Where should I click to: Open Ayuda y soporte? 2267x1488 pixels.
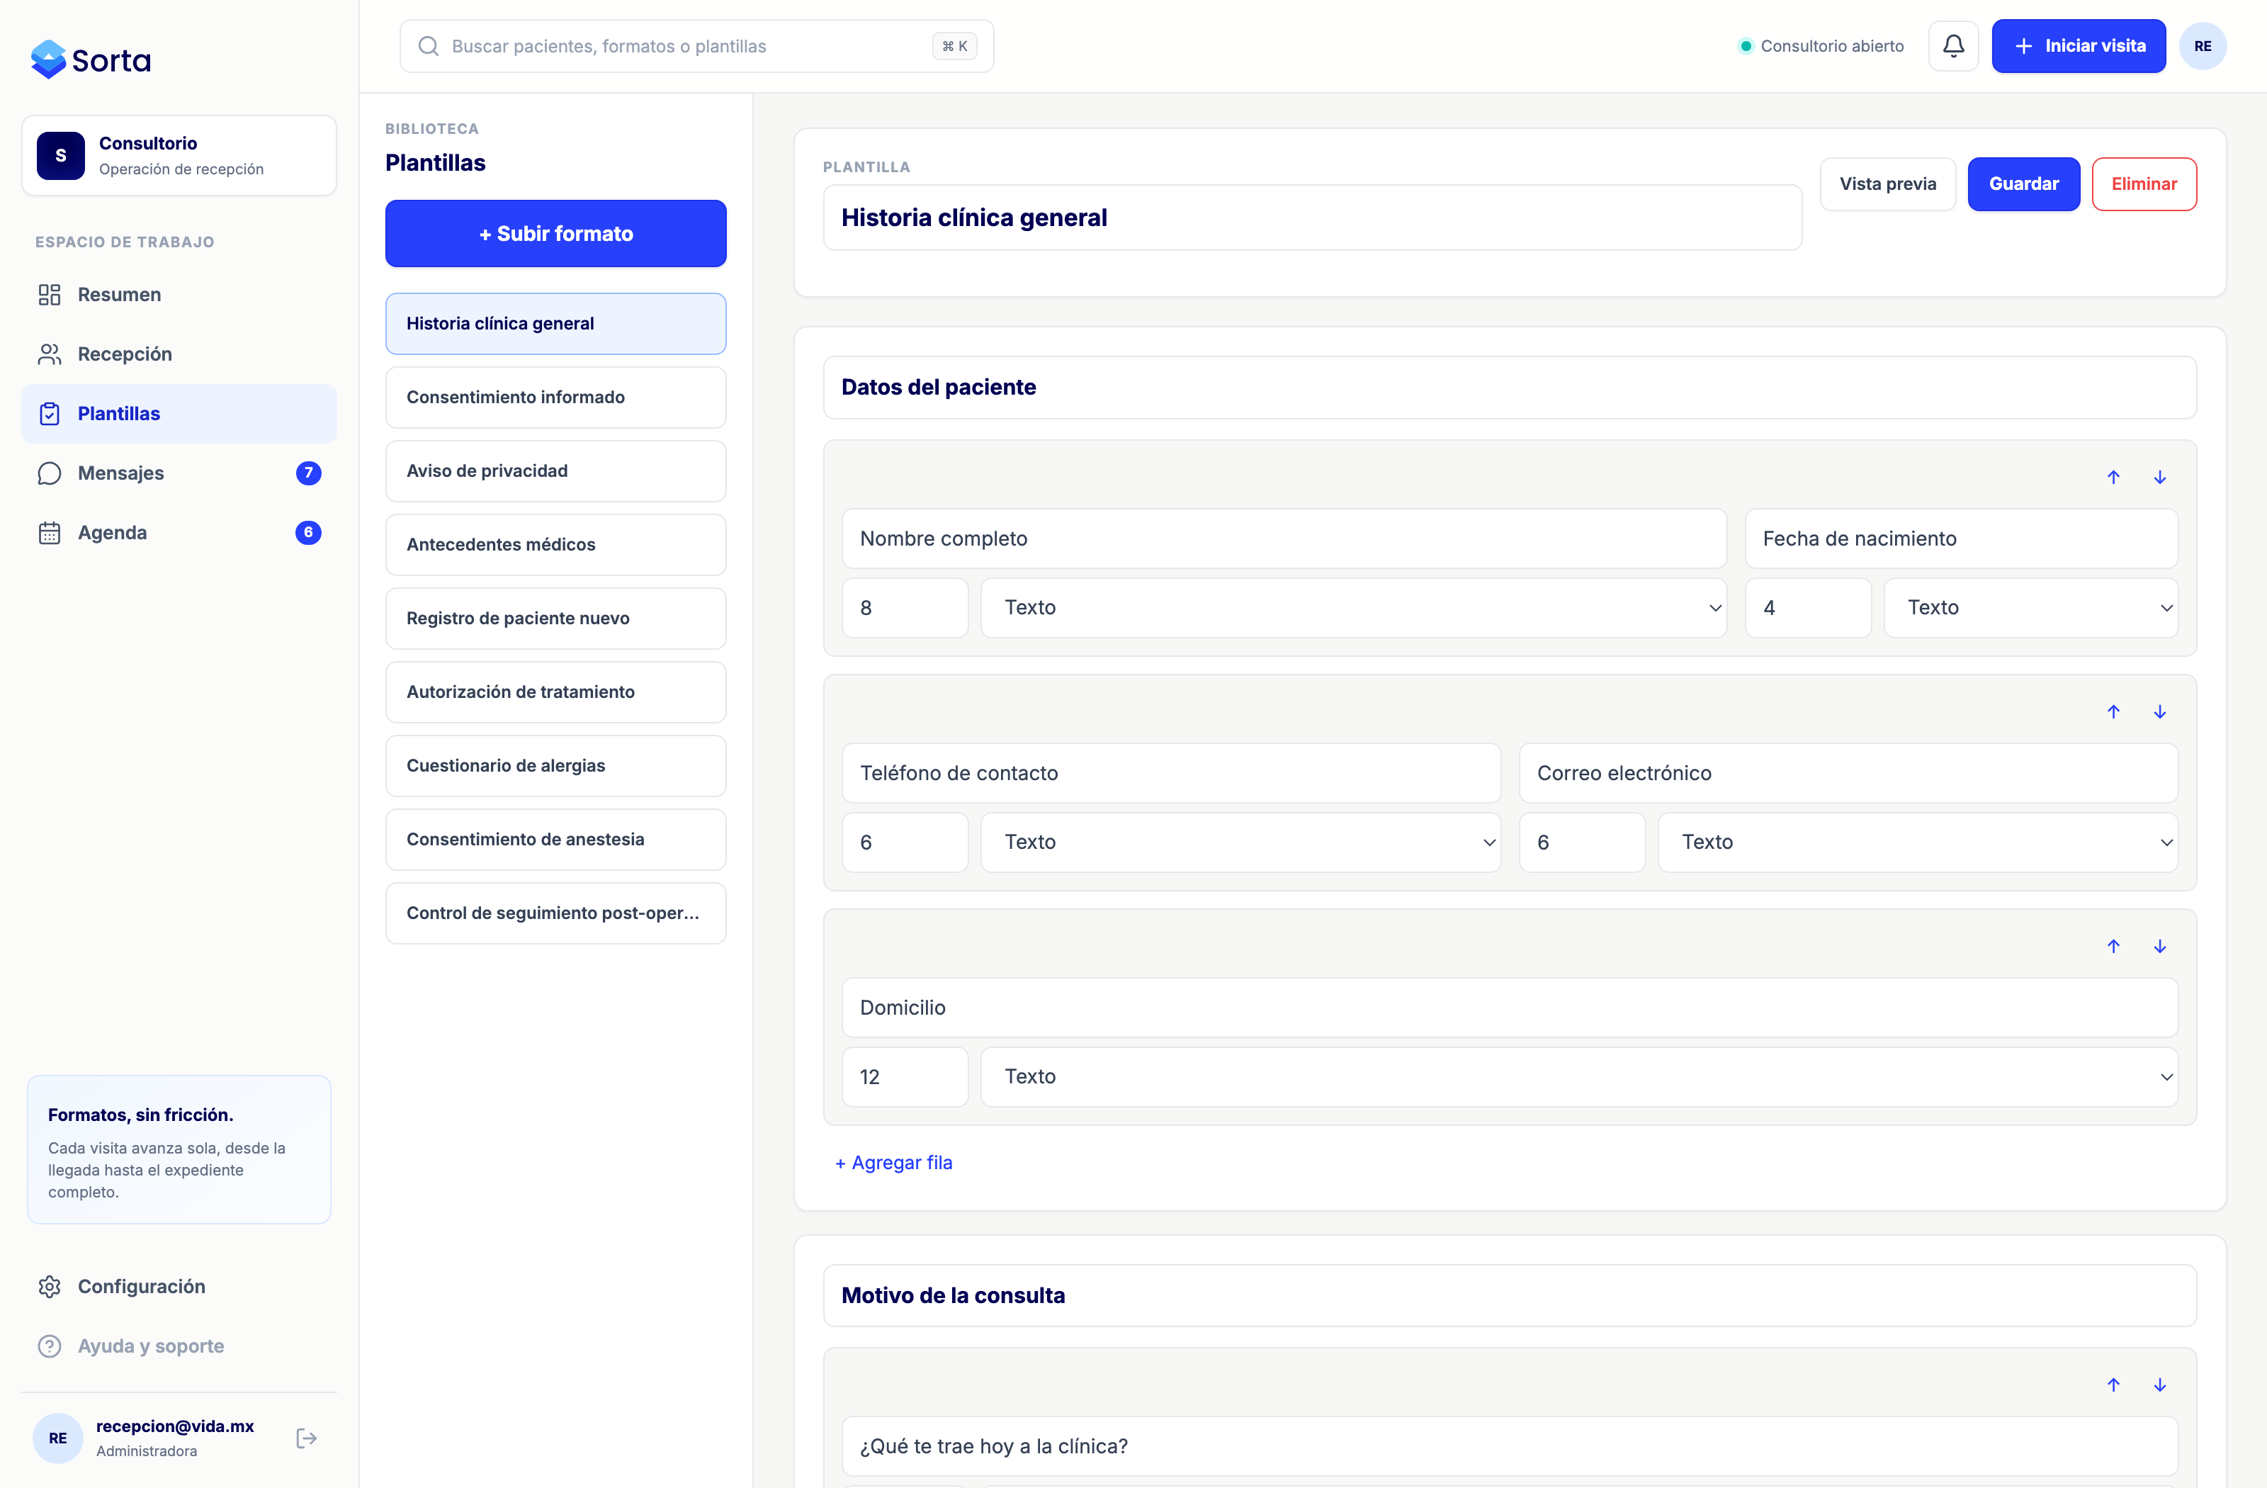[179, 1346]
